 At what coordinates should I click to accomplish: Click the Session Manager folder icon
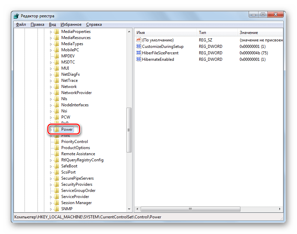57,203
